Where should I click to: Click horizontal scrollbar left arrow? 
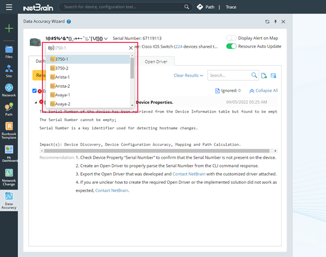42,151
